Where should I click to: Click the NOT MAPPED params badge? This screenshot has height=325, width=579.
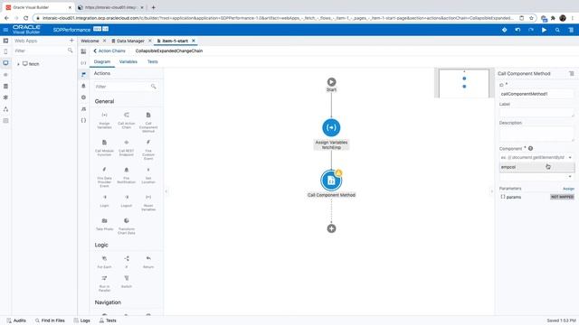coord(562,197)
